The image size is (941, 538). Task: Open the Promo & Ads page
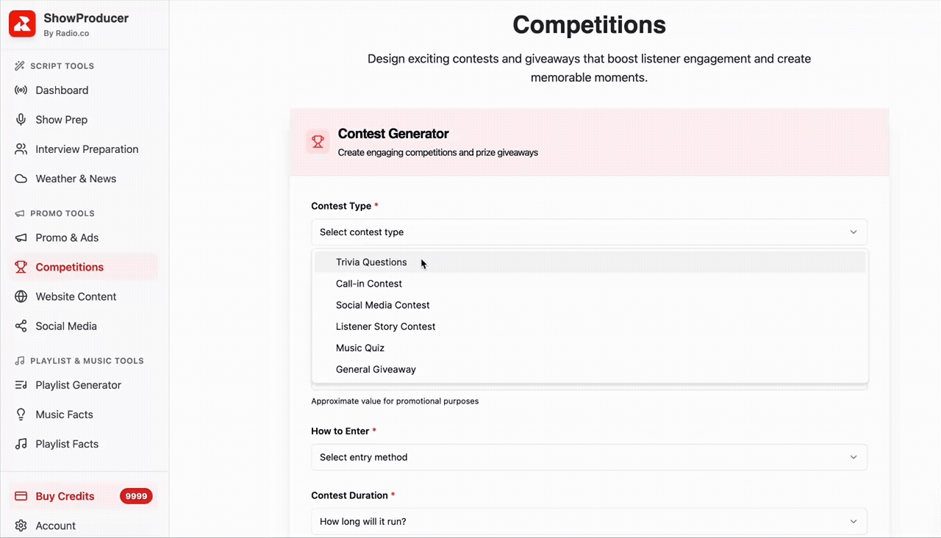67,238
